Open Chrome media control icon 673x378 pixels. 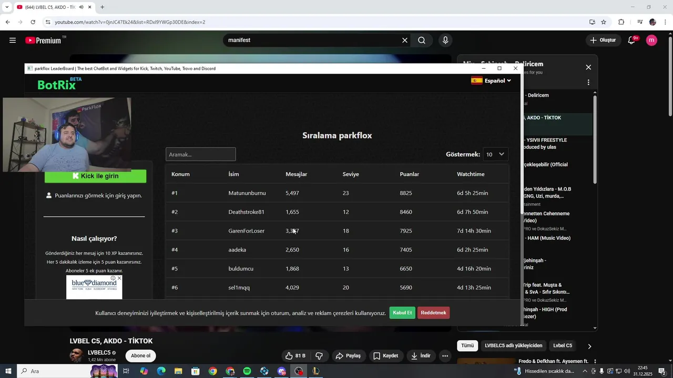[640, 22]
